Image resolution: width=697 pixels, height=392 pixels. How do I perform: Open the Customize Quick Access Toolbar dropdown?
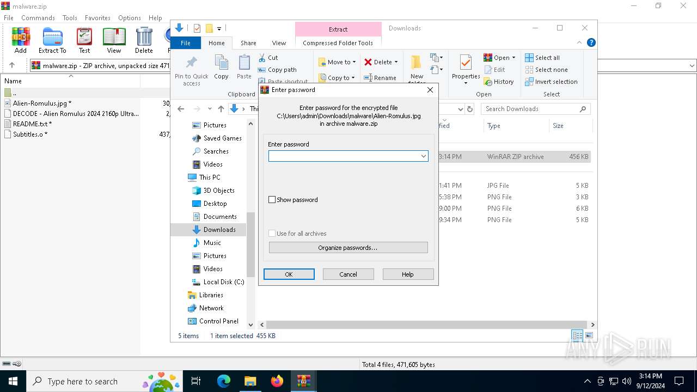point(219,28)
